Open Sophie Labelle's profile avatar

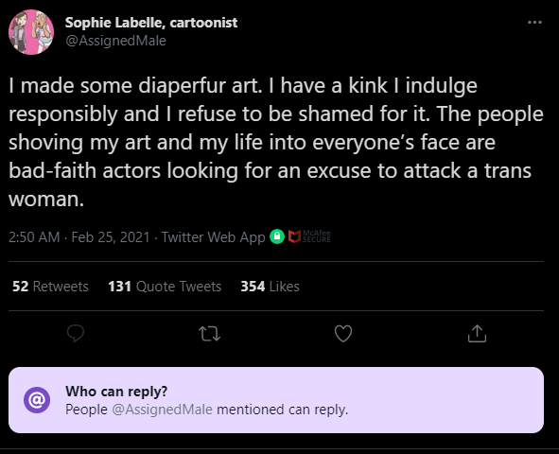point(31,32)
